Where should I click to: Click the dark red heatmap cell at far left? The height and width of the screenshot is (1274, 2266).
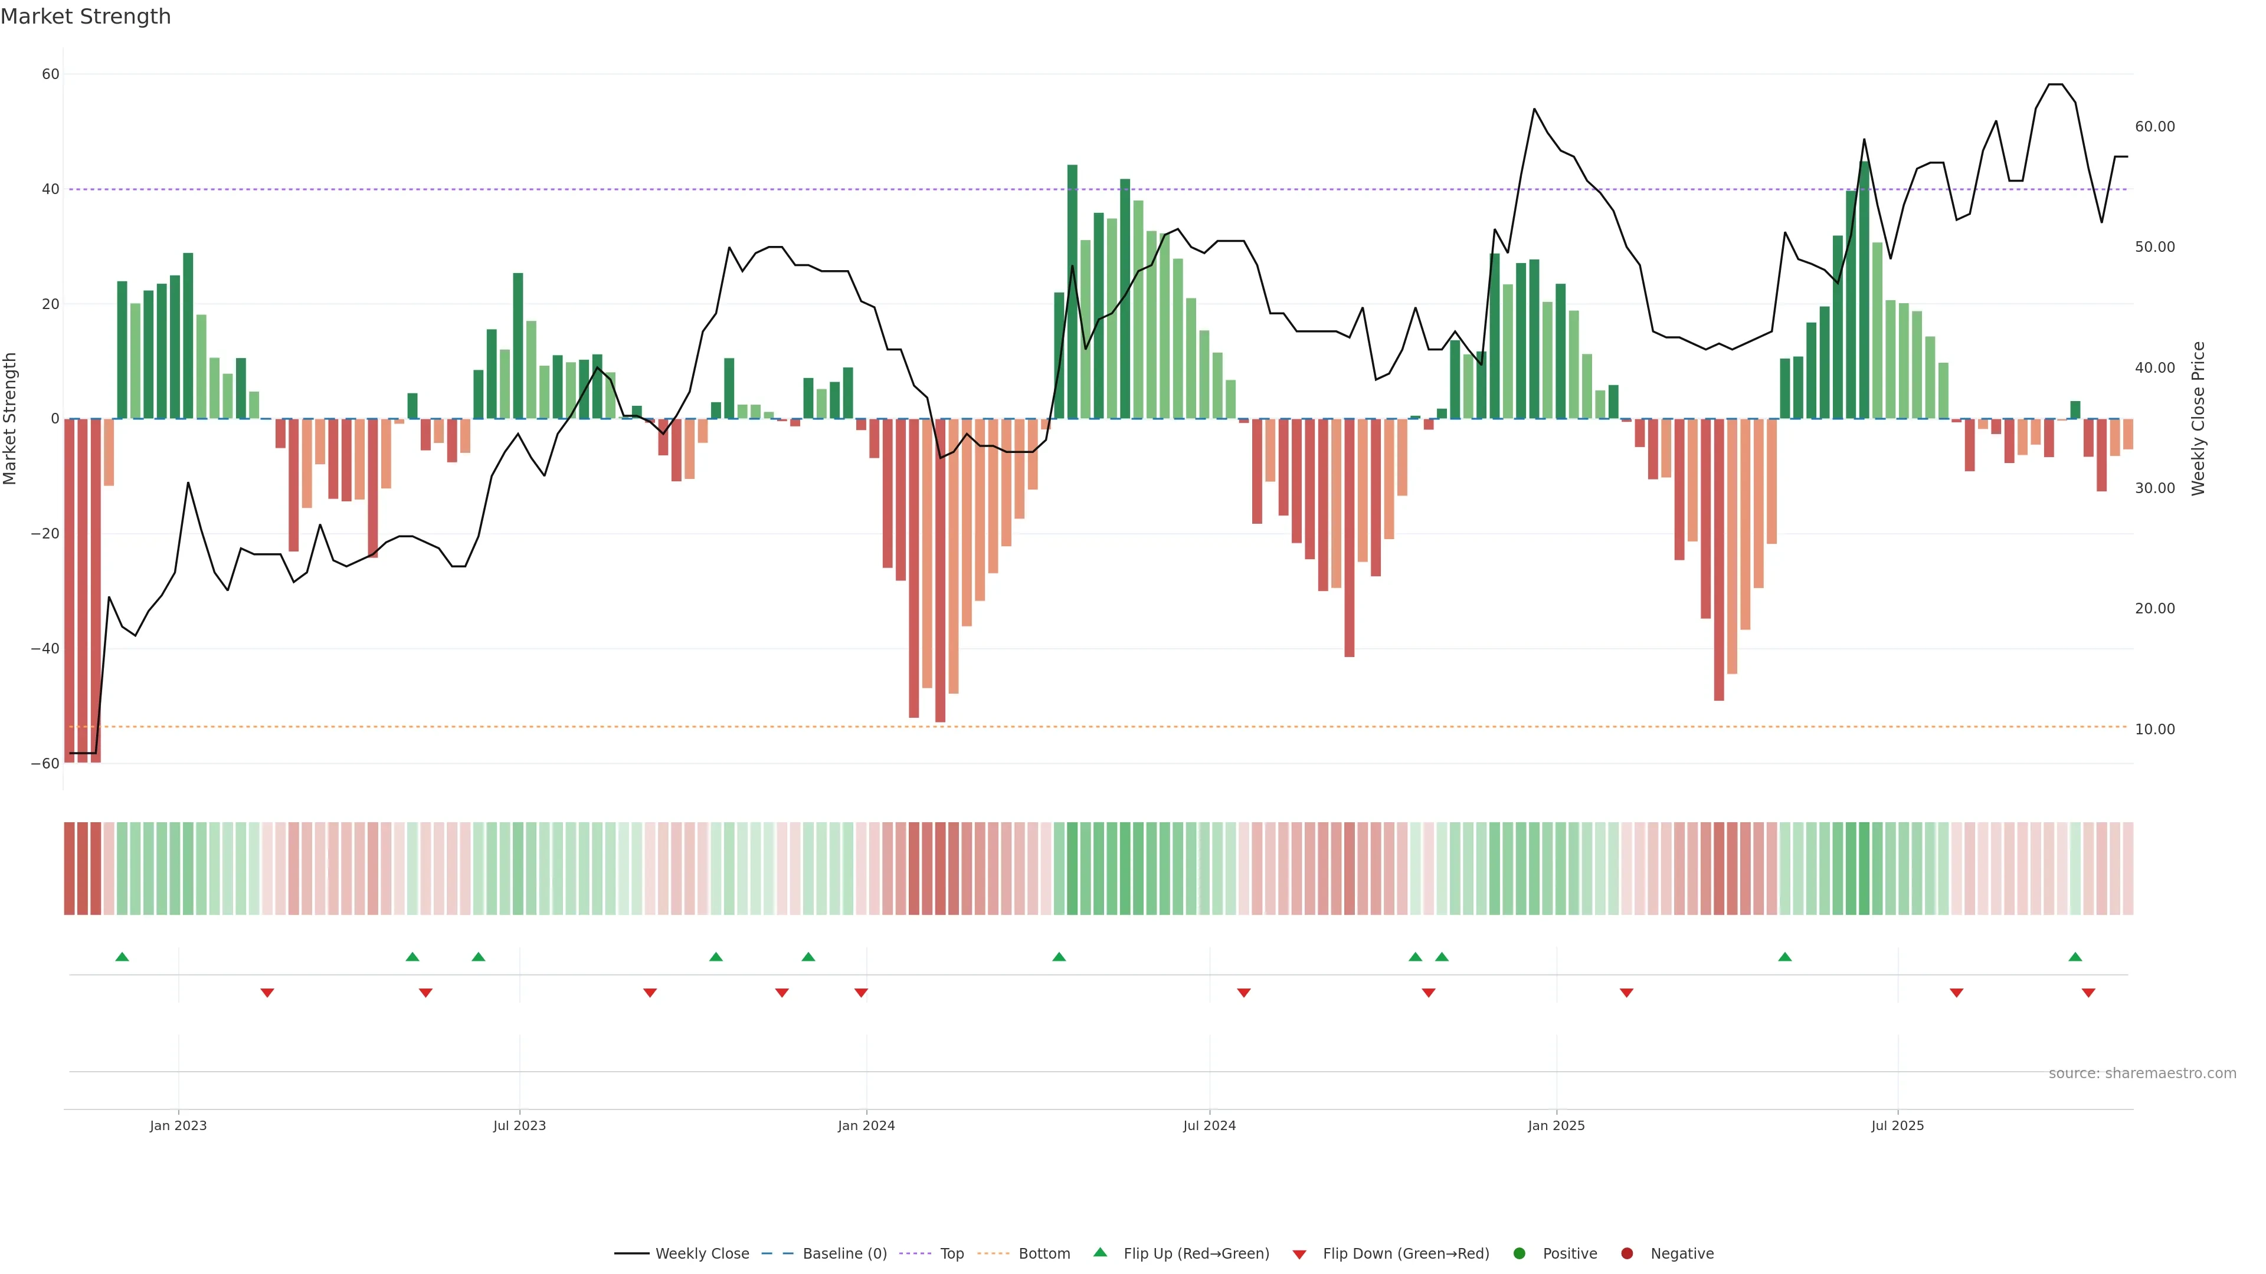[x=70, y=869]
